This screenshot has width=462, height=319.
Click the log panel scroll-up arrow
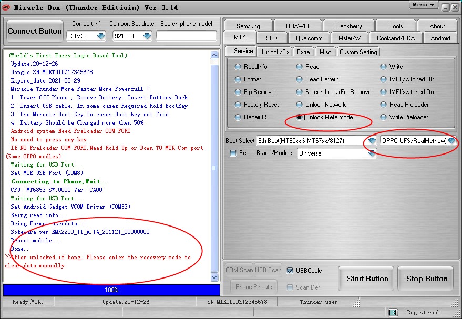click(214, 55)
